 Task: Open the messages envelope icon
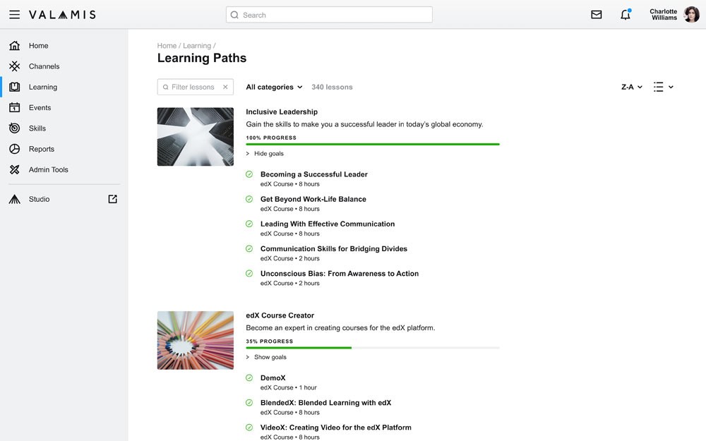596,13
